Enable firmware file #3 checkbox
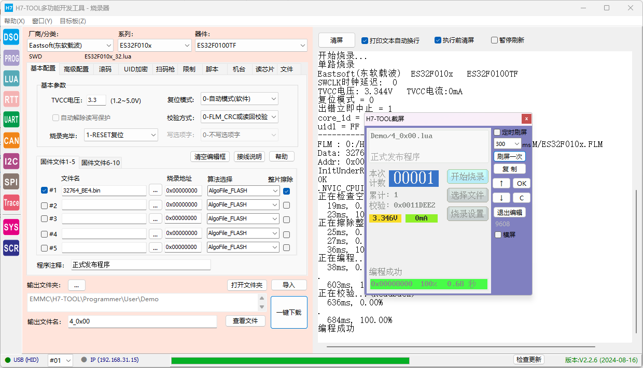The height and width of the screenshot is (368, 643). pos(45,218)
